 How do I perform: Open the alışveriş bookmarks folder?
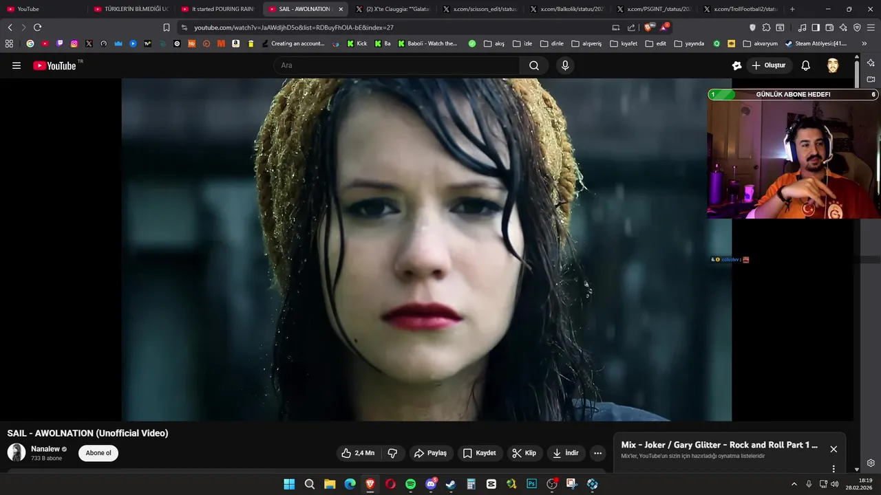tap(586, 43)
